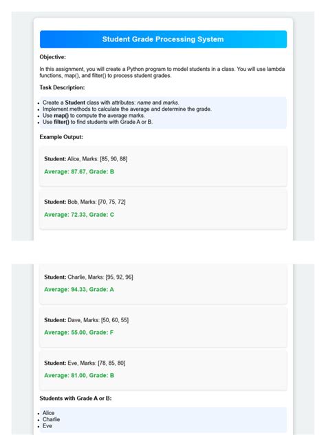Select Eve's student marks line

[x=85, y=363]
